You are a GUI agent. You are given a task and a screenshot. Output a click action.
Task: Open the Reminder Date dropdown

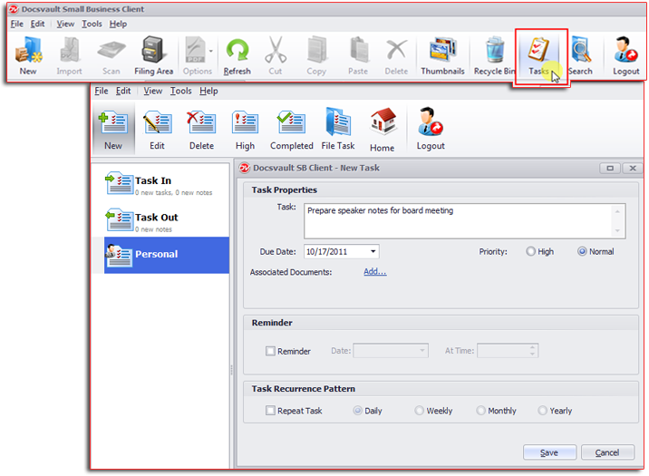[421, 351]
